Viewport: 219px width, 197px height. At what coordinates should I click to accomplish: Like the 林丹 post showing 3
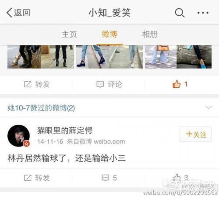click(180, 177)
